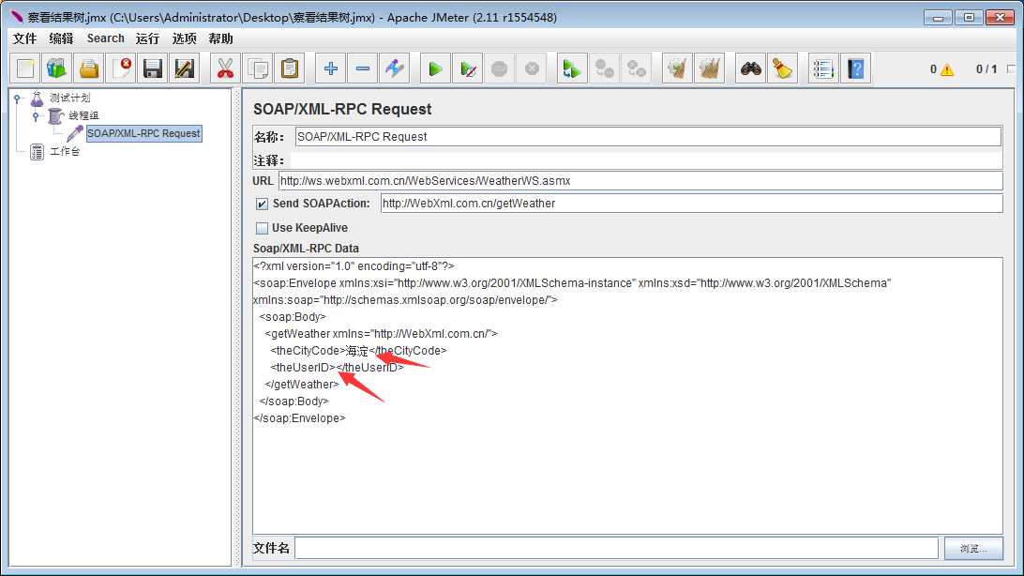Select SOAP/XML-RPC Request tree item
Image resolution: width=1024 pixels, height=576 pixels.
point(143,133)
